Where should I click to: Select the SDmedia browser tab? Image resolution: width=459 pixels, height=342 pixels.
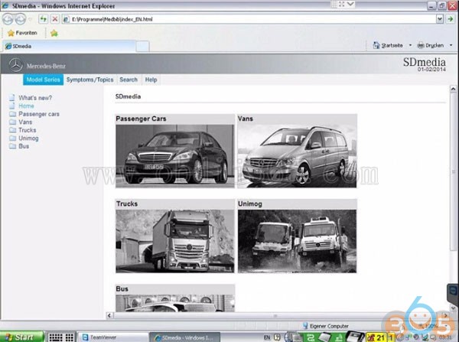(x=69, y=46)
